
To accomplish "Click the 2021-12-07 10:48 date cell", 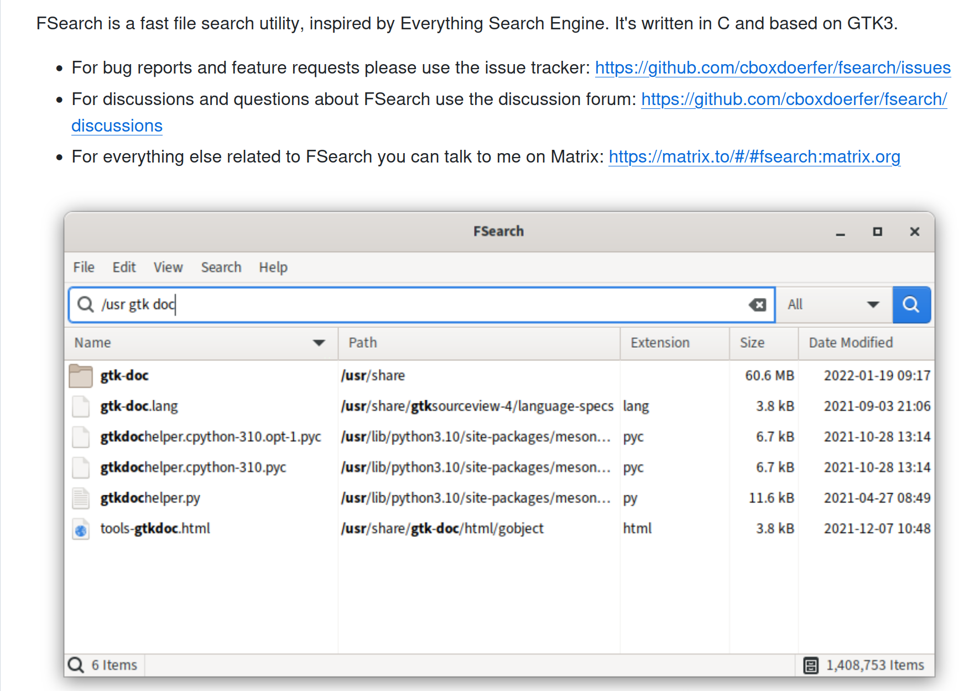I will coord(877,528).
